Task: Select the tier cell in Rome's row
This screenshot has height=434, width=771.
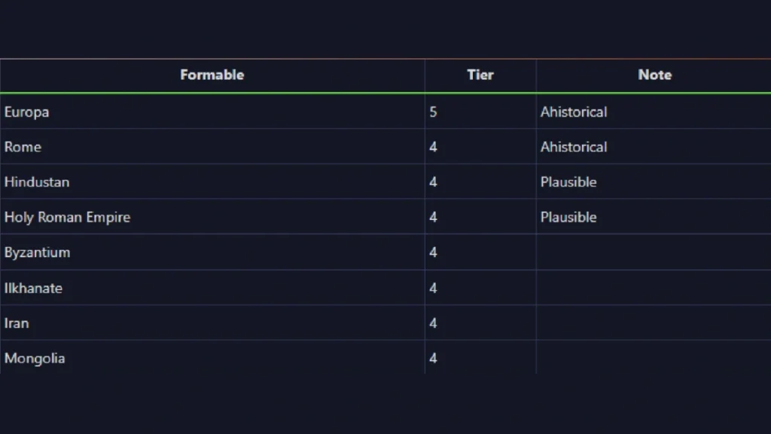Action: tap(433, 147)
